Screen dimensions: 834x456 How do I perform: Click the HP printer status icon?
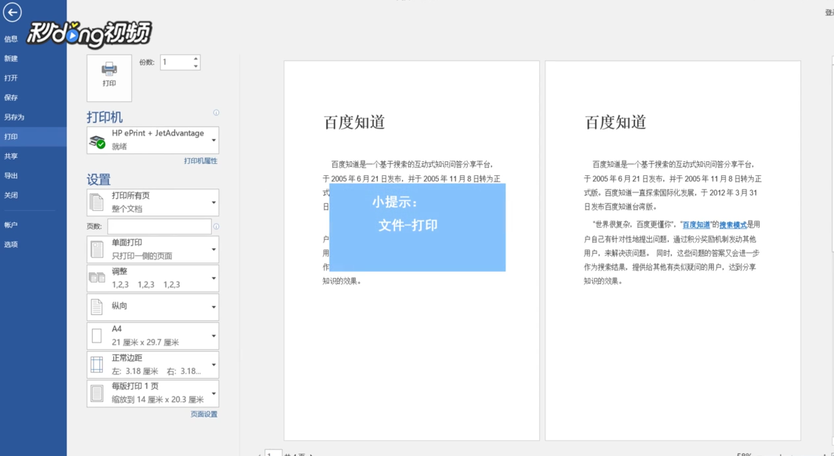click(x=97, y=142)
